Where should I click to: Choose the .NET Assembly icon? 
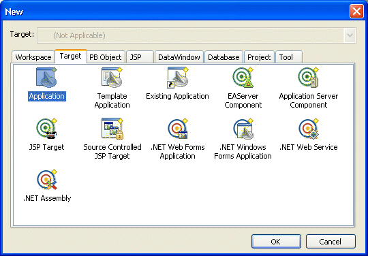click(47, 180)
